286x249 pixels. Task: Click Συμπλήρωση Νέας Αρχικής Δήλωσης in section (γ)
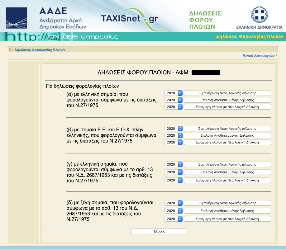pyautogui.click(x=227, y=164)
